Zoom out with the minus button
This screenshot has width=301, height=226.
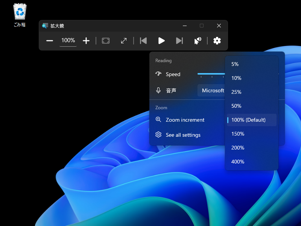(x=50, y=41)
